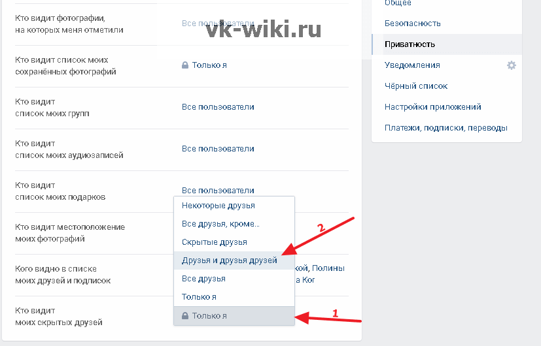Click label 'Кто видит список моих групп'
Image resolution: width=541 pixels, height=346 pixels.
pyautogui.click(x=52, y=108)
